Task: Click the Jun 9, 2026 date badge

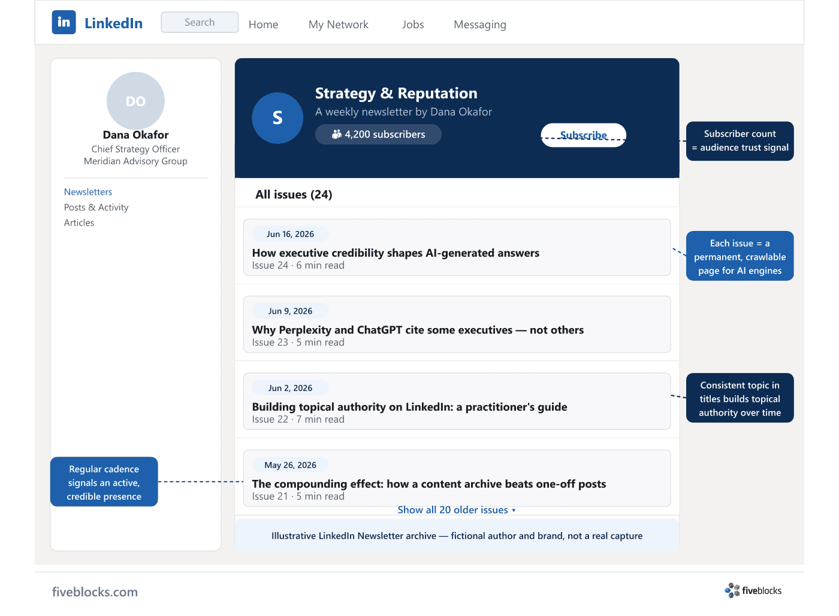Action: point(290,311)
